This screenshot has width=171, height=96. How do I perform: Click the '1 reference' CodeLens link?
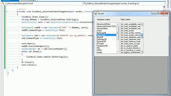(21, 9)
